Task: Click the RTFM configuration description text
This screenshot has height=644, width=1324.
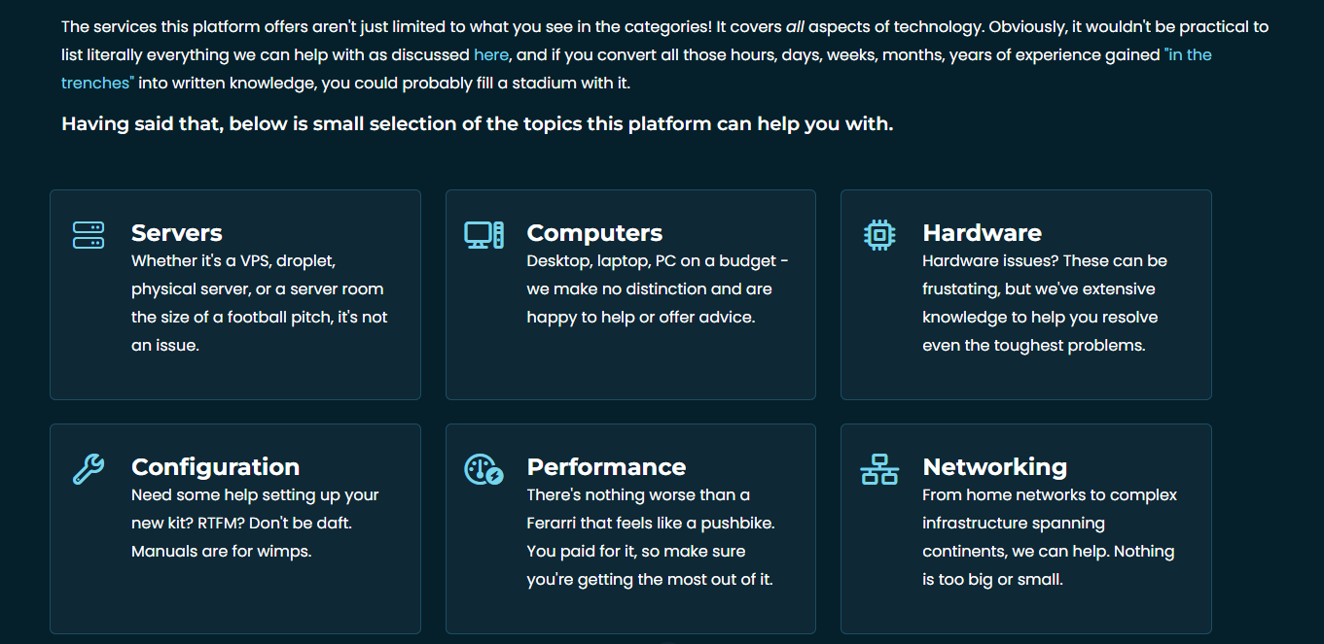Action: tap(255, 523)
